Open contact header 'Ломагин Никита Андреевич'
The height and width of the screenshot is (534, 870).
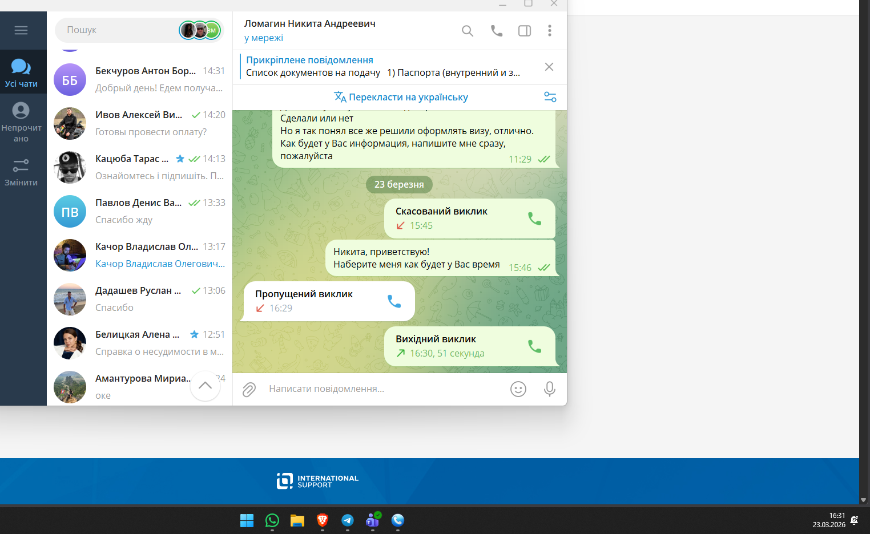310,24
